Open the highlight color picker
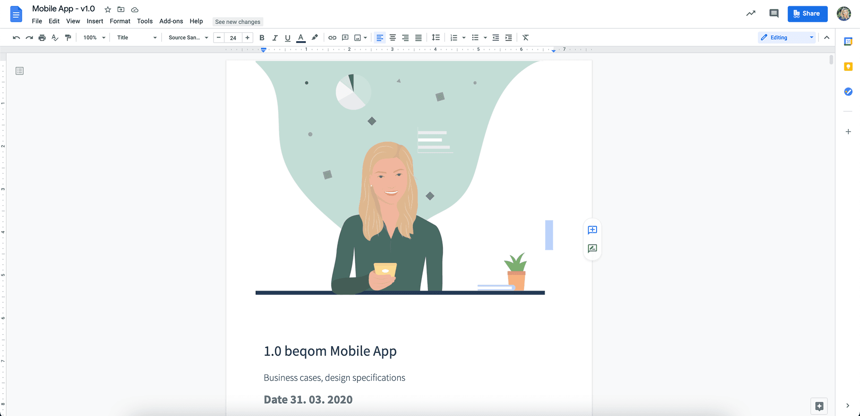 [x=315, y=38]
